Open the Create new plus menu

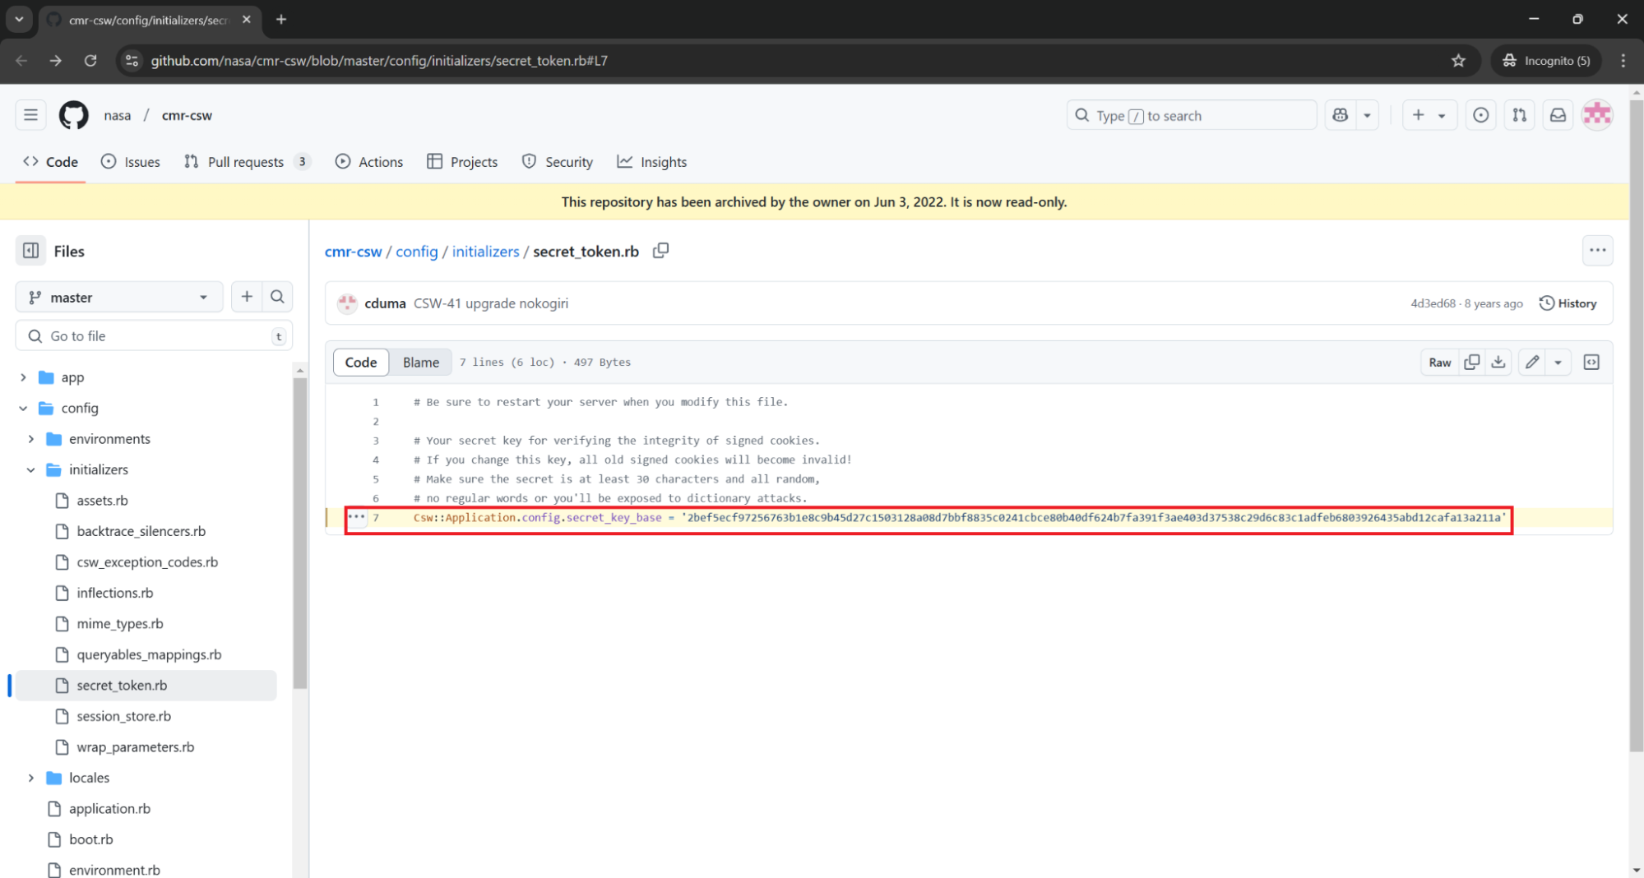coord(1429,115)
